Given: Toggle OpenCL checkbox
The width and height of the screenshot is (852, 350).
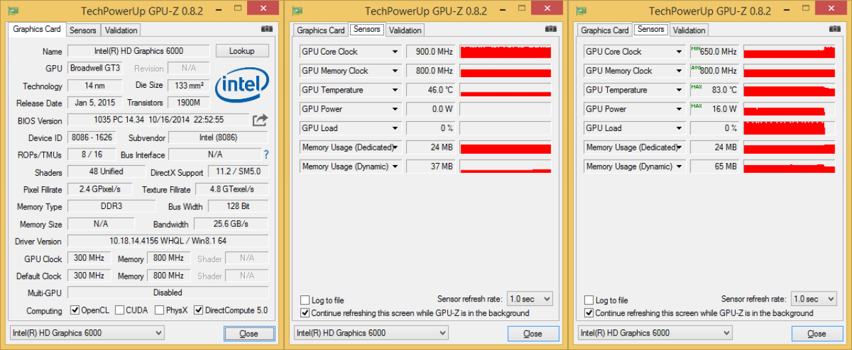Looking at the screenshot, I should tap(75, 310).
